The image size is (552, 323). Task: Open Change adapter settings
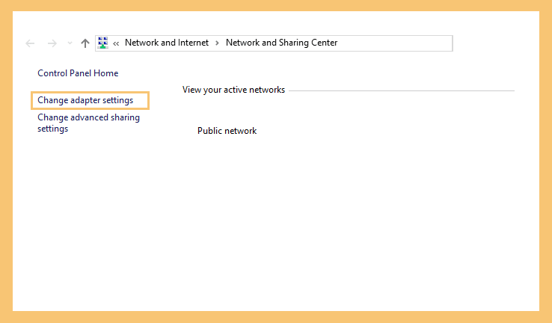85,100
